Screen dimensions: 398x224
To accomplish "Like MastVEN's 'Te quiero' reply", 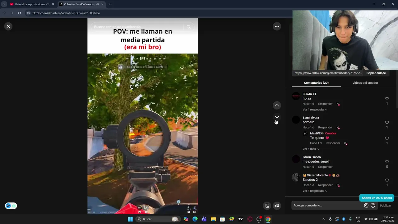I will (x=387, y=138).
